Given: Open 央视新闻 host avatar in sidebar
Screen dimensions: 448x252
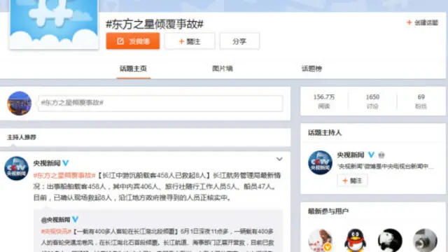Looking at the screenshot, I should pos(320,162).
